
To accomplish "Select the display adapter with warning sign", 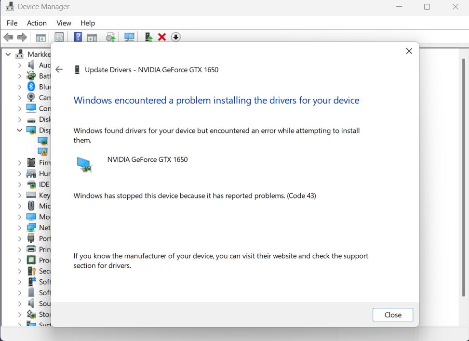I will (x=43, y=152).
